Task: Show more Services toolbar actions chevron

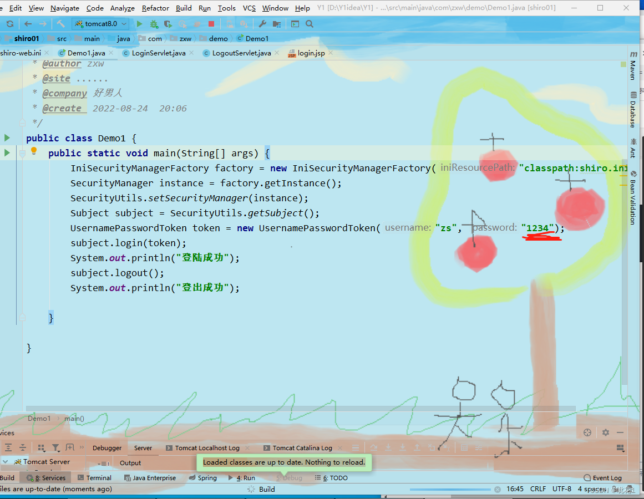Action: [x=82, y=447]
